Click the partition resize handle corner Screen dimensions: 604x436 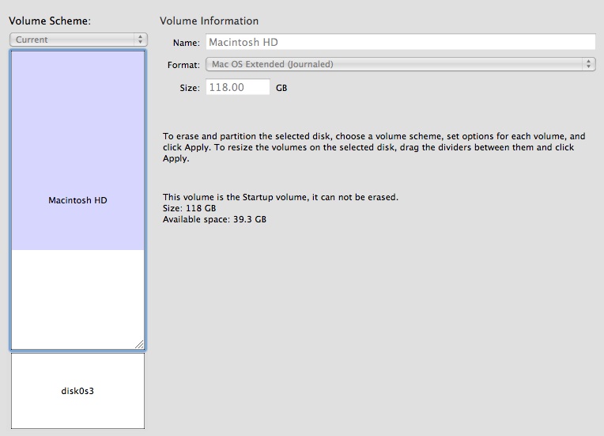tap(139, 345)
